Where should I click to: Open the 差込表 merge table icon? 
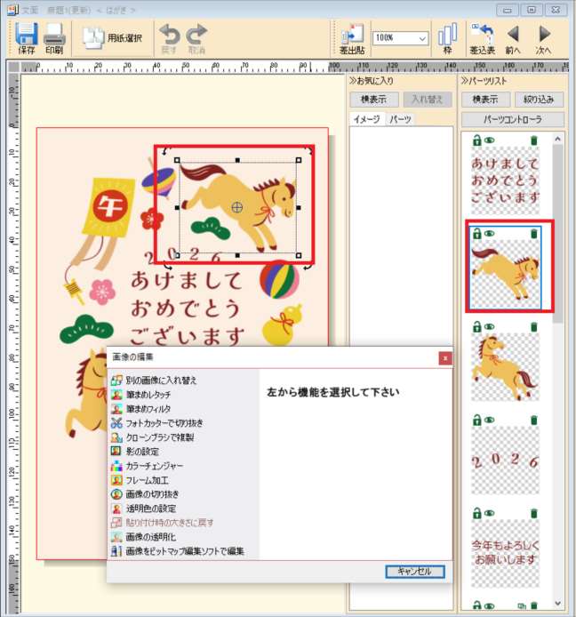pyautogui.click(x=482, y=39)
